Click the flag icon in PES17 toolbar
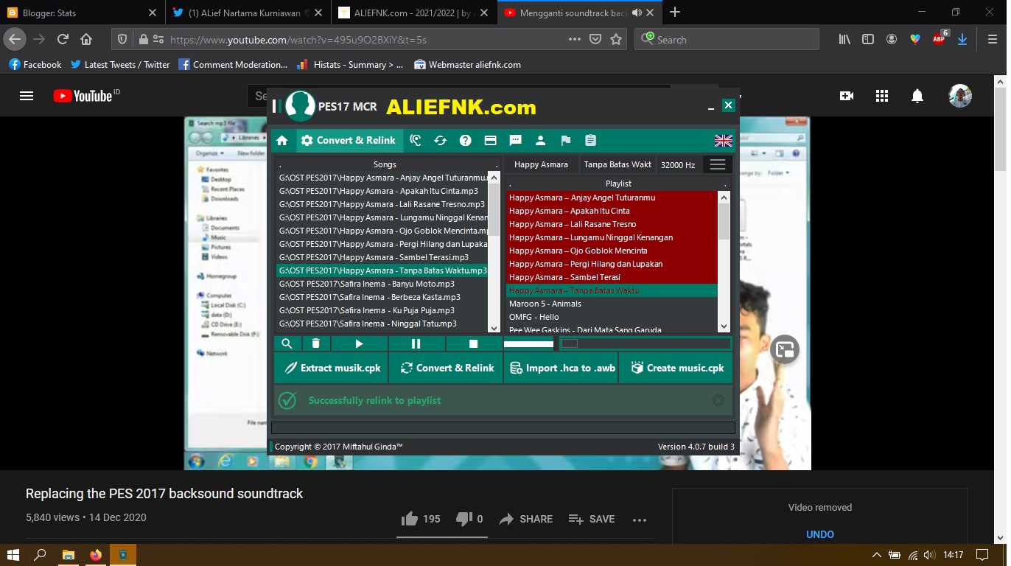Image resolution: width=1011 pixels, height=566 pixels. [x=565, y=141]
